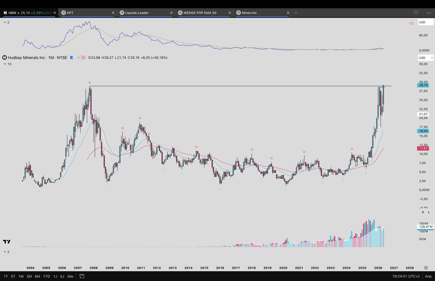Toggle auto scale with A button
This screenshot has height=281, width=435.
[x=423, y=212]
